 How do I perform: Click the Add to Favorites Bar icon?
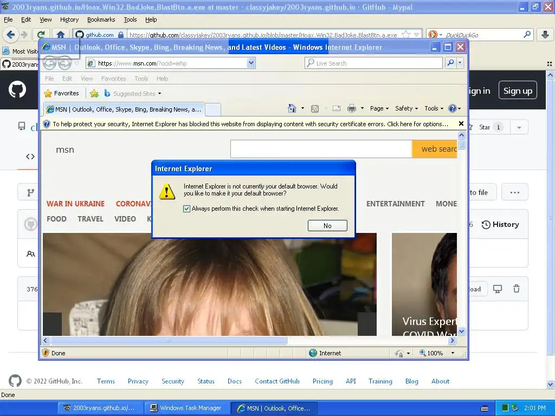(94, 94)
